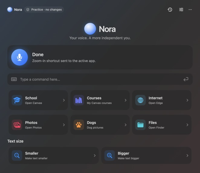Open the three-dot more options menu
Viewport: 200px width, 173px height.
190,10
